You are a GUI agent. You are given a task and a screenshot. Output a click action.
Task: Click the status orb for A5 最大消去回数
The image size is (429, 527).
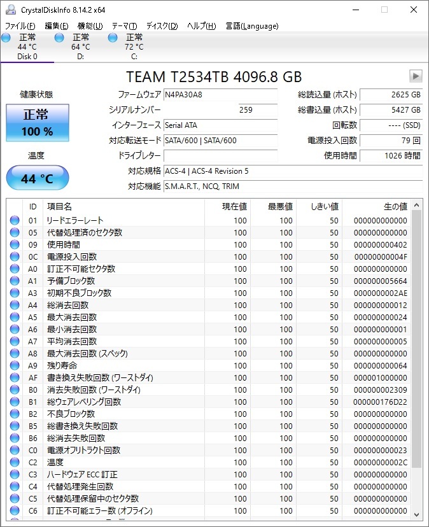(x=15, y=317)
